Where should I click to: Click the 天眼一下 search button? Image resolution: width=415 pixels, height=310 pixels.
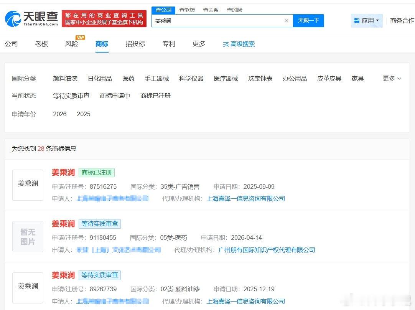[x=308, y=21]
